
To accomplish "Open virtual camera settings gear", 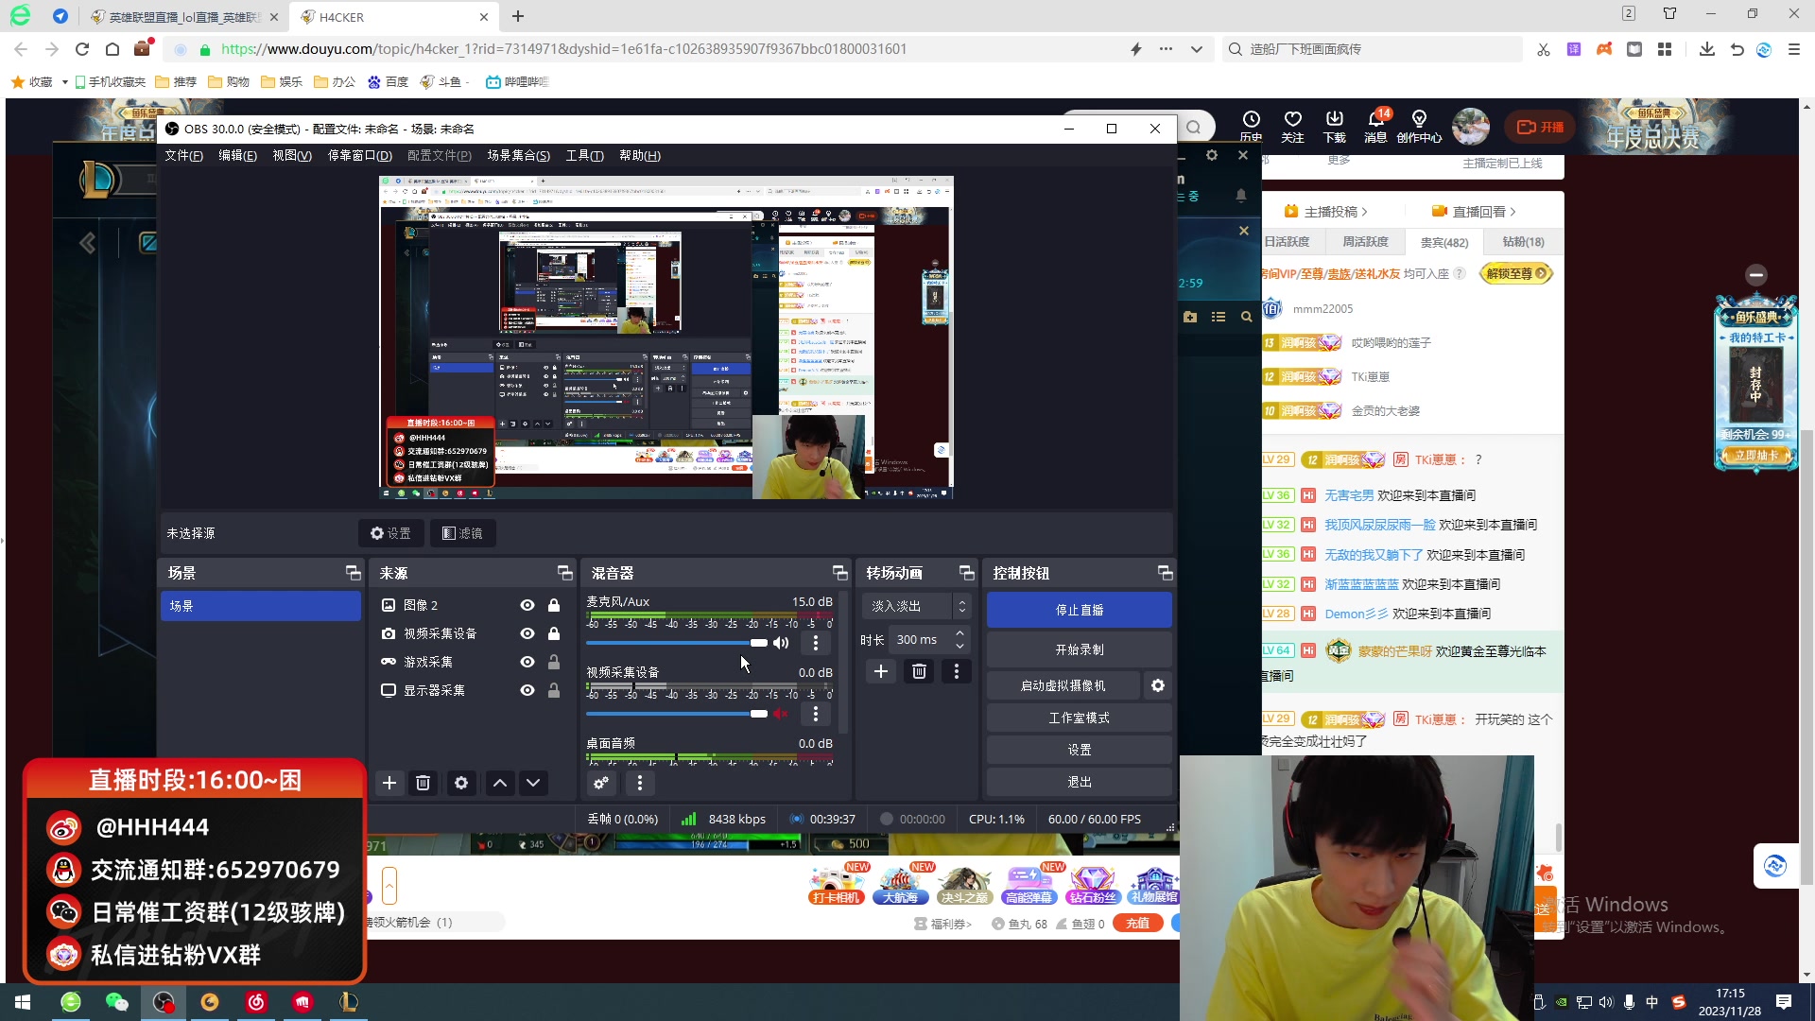I will 1158,685.
